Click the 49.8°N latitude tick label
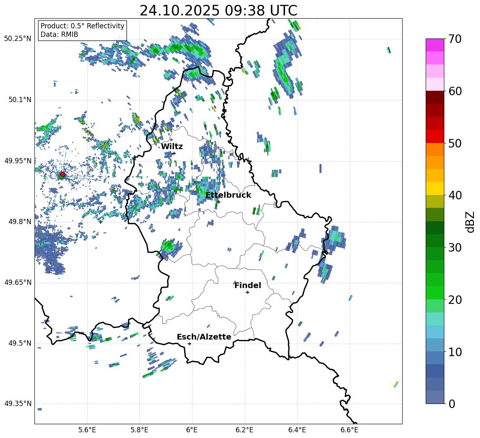 pos(20,222)
